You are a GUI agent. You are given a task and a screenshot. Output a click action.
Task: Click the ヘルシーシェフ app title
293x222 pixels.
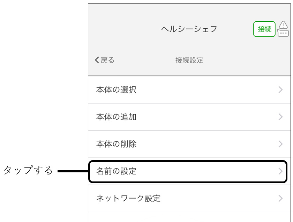189,29
